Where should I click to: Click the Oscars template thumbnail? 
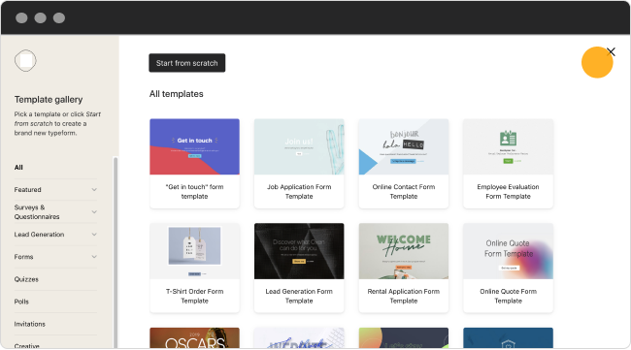coord(194,338)
